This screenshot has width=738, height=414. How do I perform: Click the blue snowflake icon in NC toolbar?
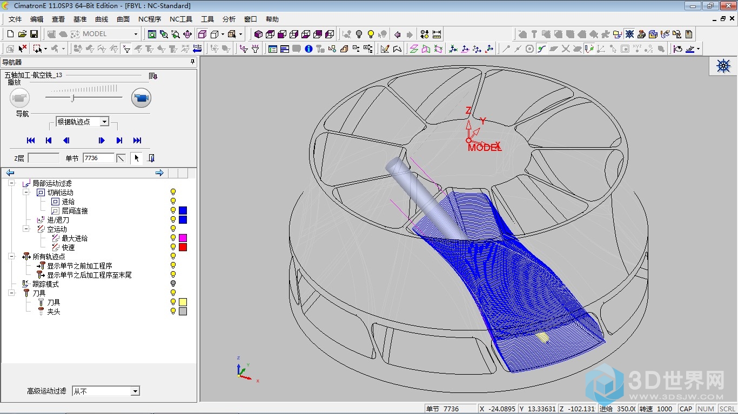click(629, 34)
